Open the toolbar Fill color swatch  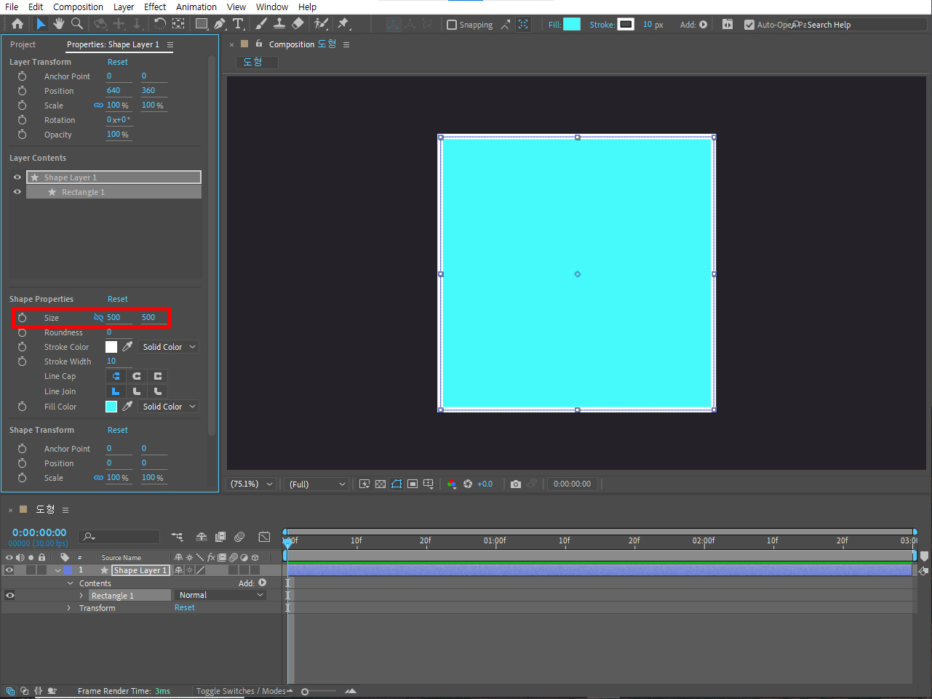point(572,24)
